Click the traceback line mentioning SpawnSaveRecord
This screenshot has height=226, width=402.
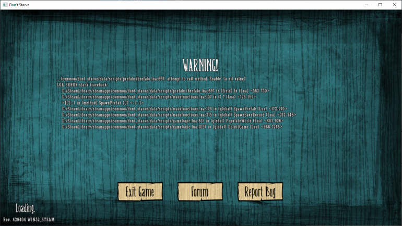pyautogui.click(x=179, y=115)
